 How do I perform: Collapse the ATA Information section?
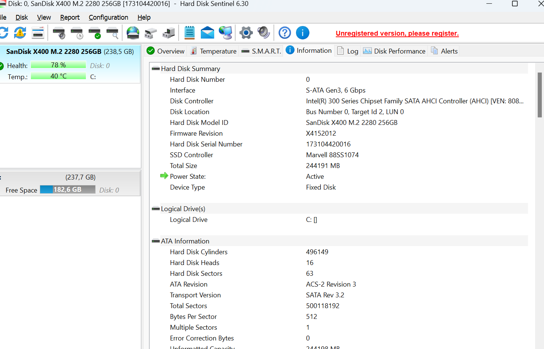156,241
